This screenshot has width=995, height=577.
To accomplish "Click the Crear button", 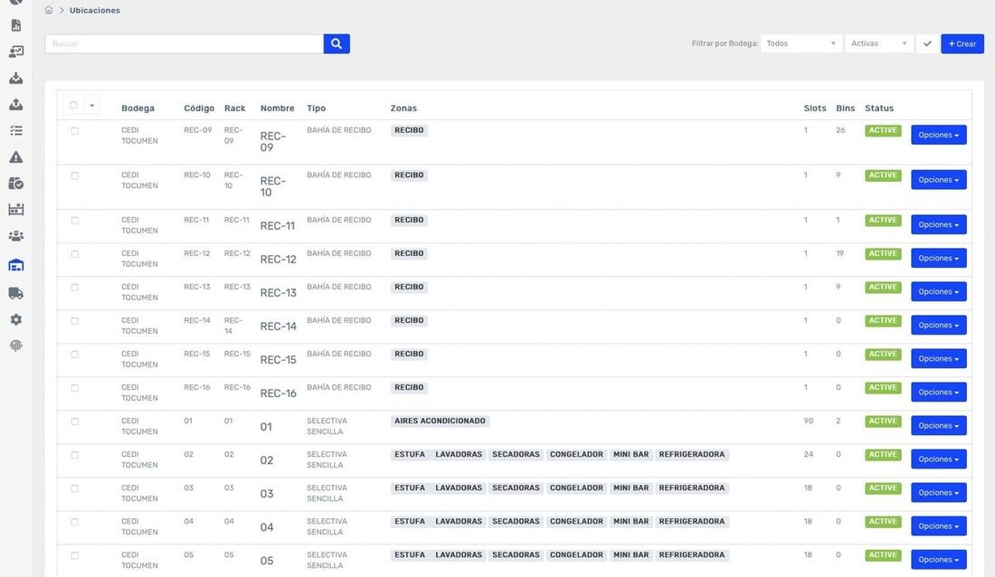I will click(962, 43).
